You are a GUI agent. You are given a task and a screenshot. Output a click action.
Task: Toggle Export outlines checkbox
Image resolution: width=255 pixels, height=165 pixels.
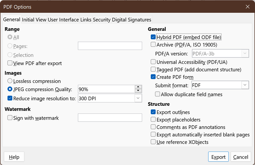point(153,112)
